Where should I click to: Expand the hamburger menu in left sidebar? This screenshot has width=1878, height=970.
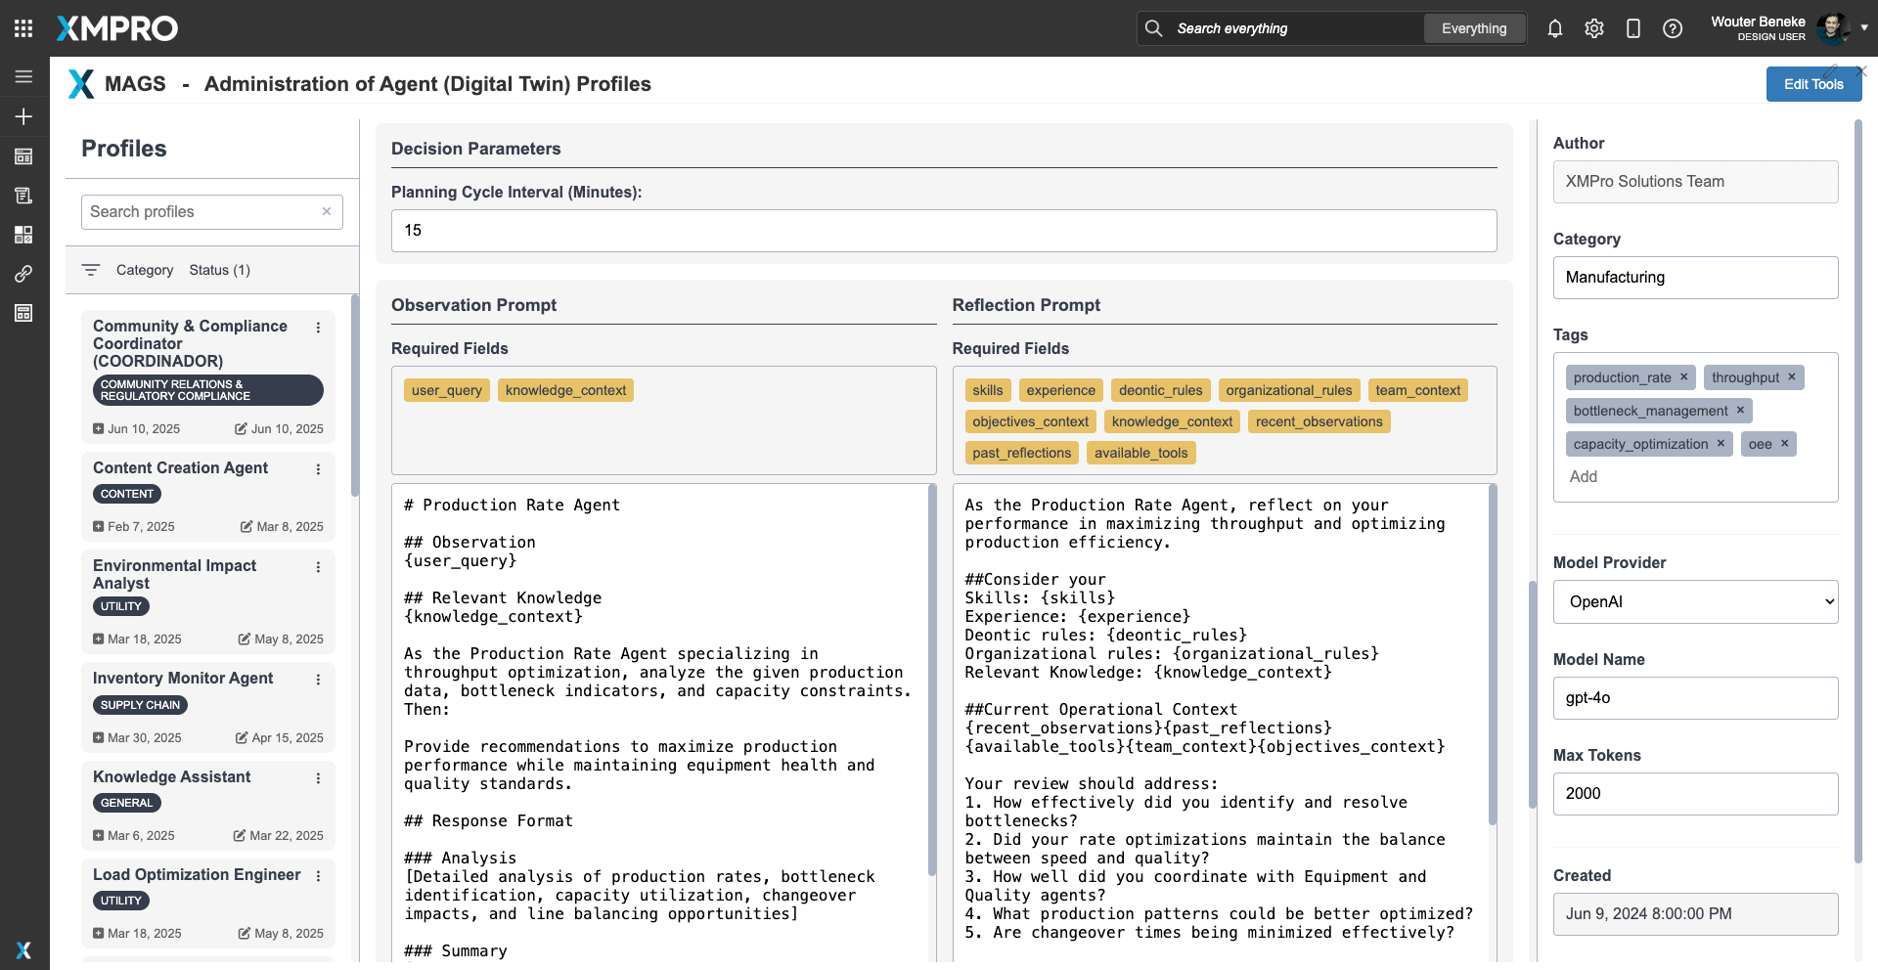[23, 76]
